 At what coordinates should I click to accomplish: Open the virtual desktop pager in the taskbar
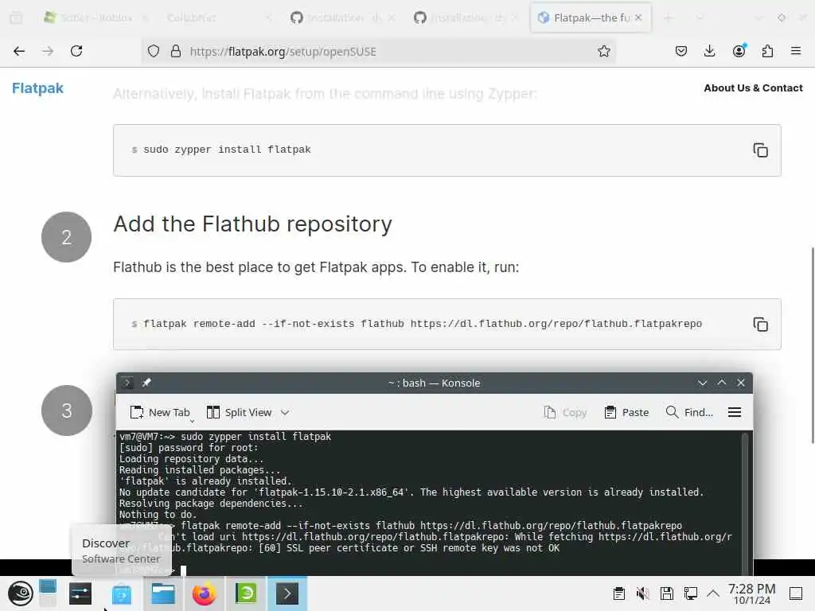48,593
